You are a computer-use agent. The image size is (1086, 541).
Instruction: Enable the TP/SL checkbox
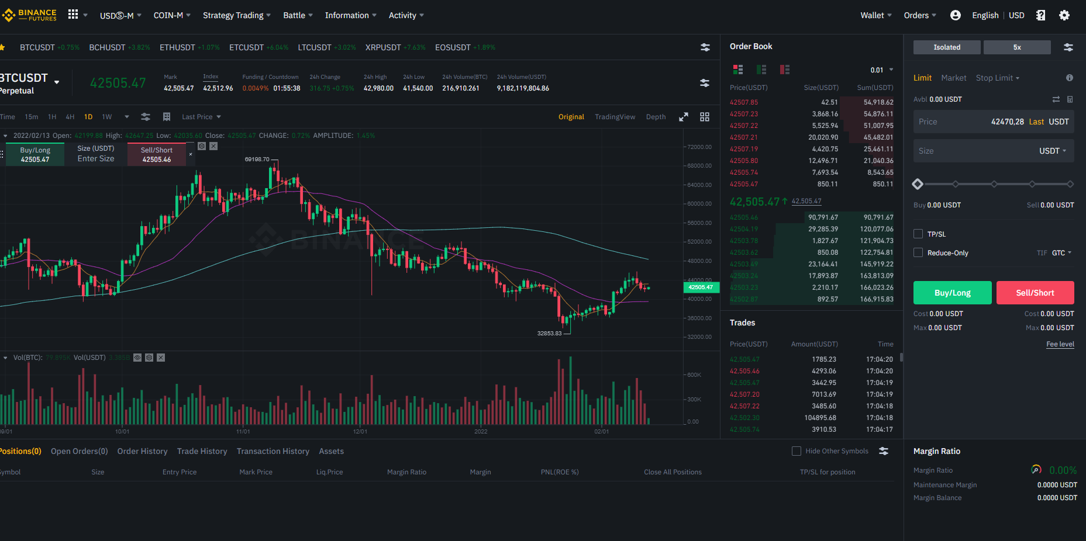click(918, 234)
